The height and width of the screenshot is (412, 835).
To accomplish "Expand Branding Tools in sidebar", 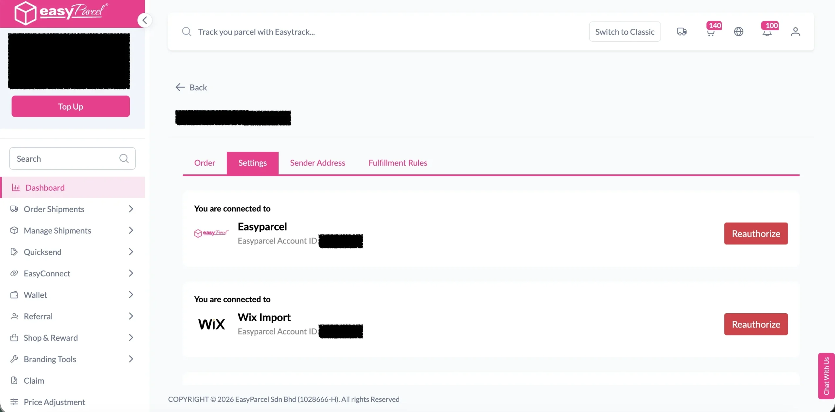I will click(x=50, y=359).
